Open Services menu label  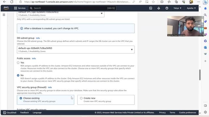point(22,8)
